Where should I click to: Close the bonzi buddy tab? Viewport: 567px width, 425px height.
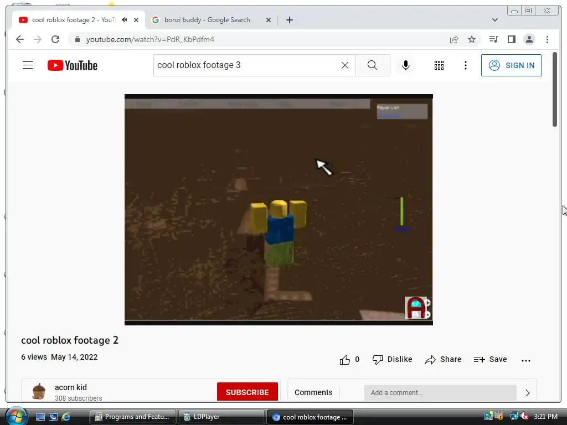point(269,20)
